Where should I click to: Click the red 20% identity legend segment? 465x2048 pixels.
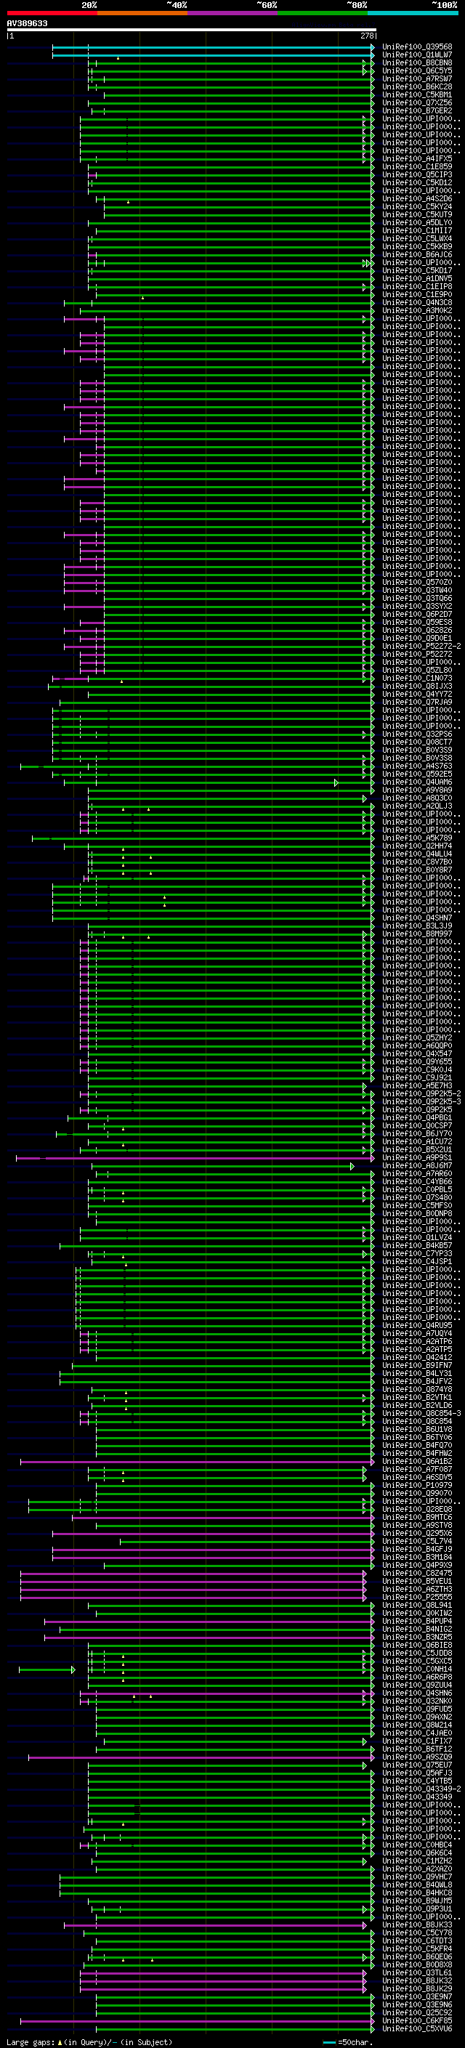[52, 13]
